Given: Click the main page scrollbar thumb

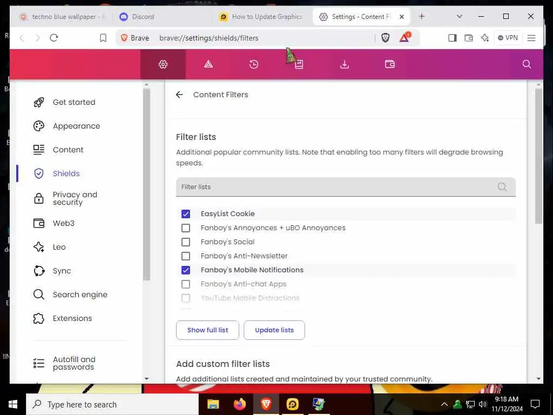Looking at the screenshot, I should tap(538, 156).
